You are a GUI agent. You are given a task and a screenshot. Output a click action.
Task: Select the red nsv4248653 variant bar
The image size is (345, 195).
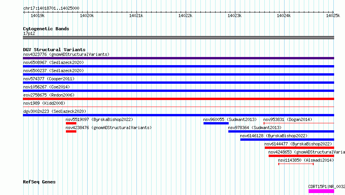click(302, 156)
